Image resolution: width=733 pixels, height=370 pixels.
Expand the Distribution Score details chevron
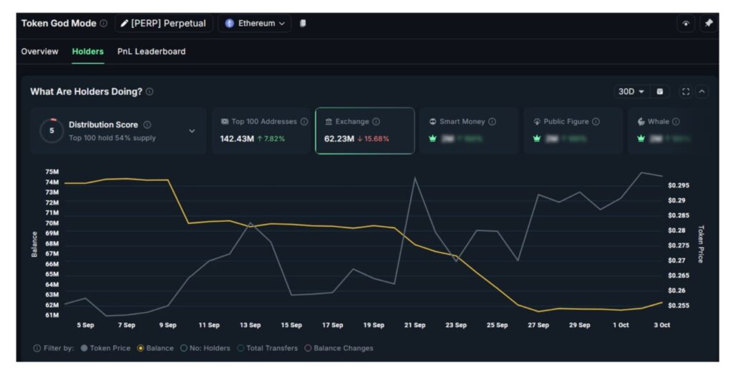(x=192, y=131)
